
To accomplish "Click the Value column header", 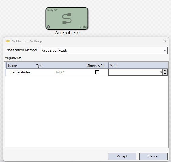I will (x=138, y=66).
